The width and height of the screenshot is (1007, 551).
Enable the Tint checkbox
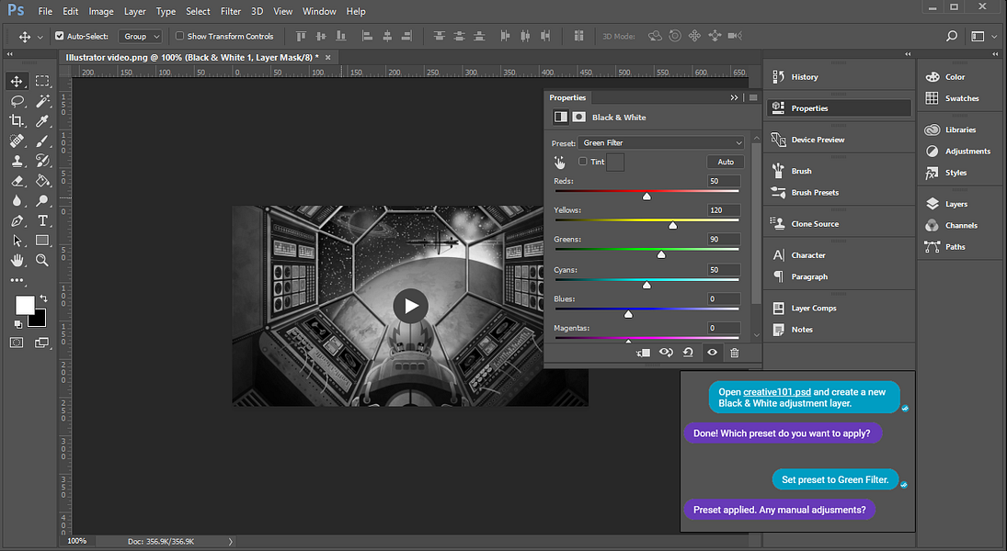click(x=582, y=162)
